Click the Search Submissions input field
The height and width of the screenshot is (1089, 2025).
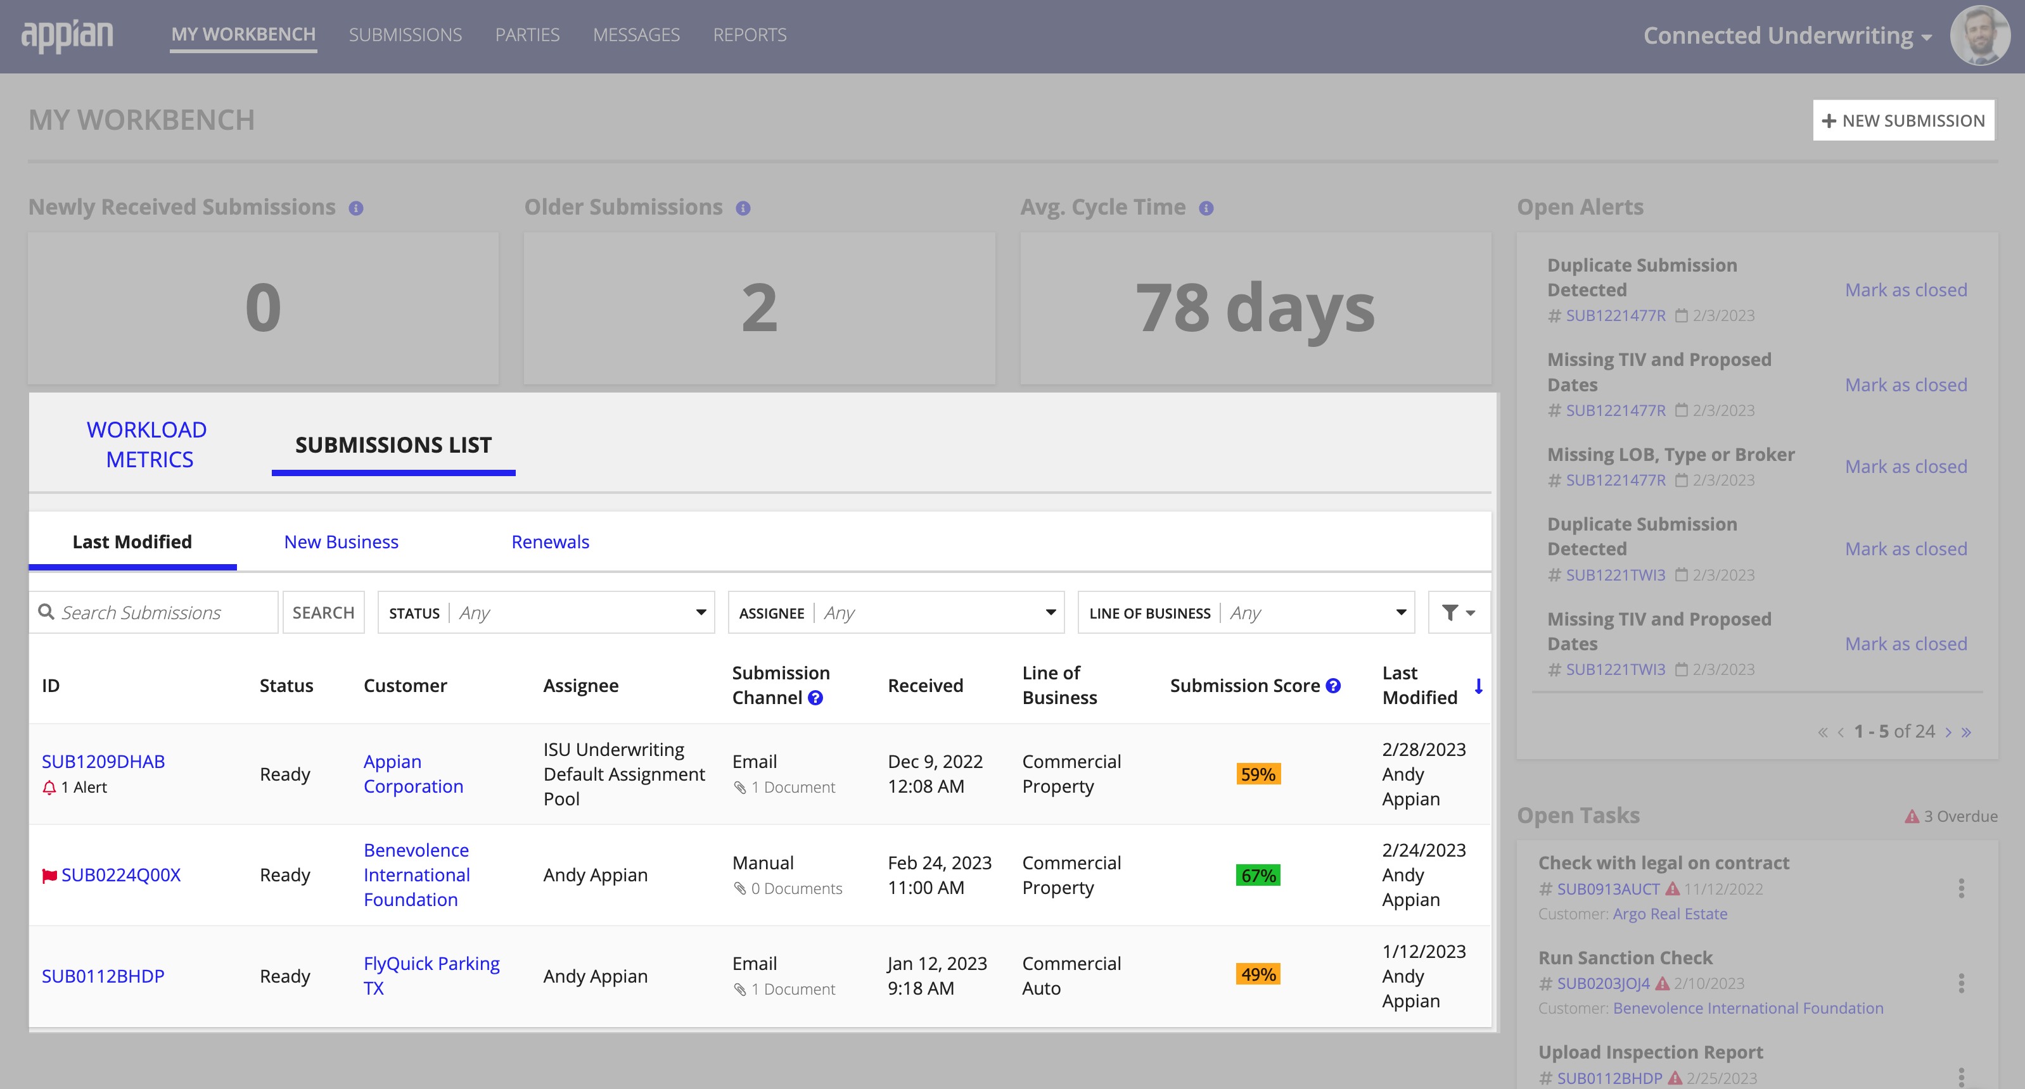click(x=154, y=613)
